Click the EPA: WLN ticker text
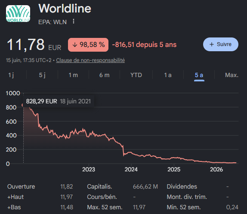 [x=52, y=22]
